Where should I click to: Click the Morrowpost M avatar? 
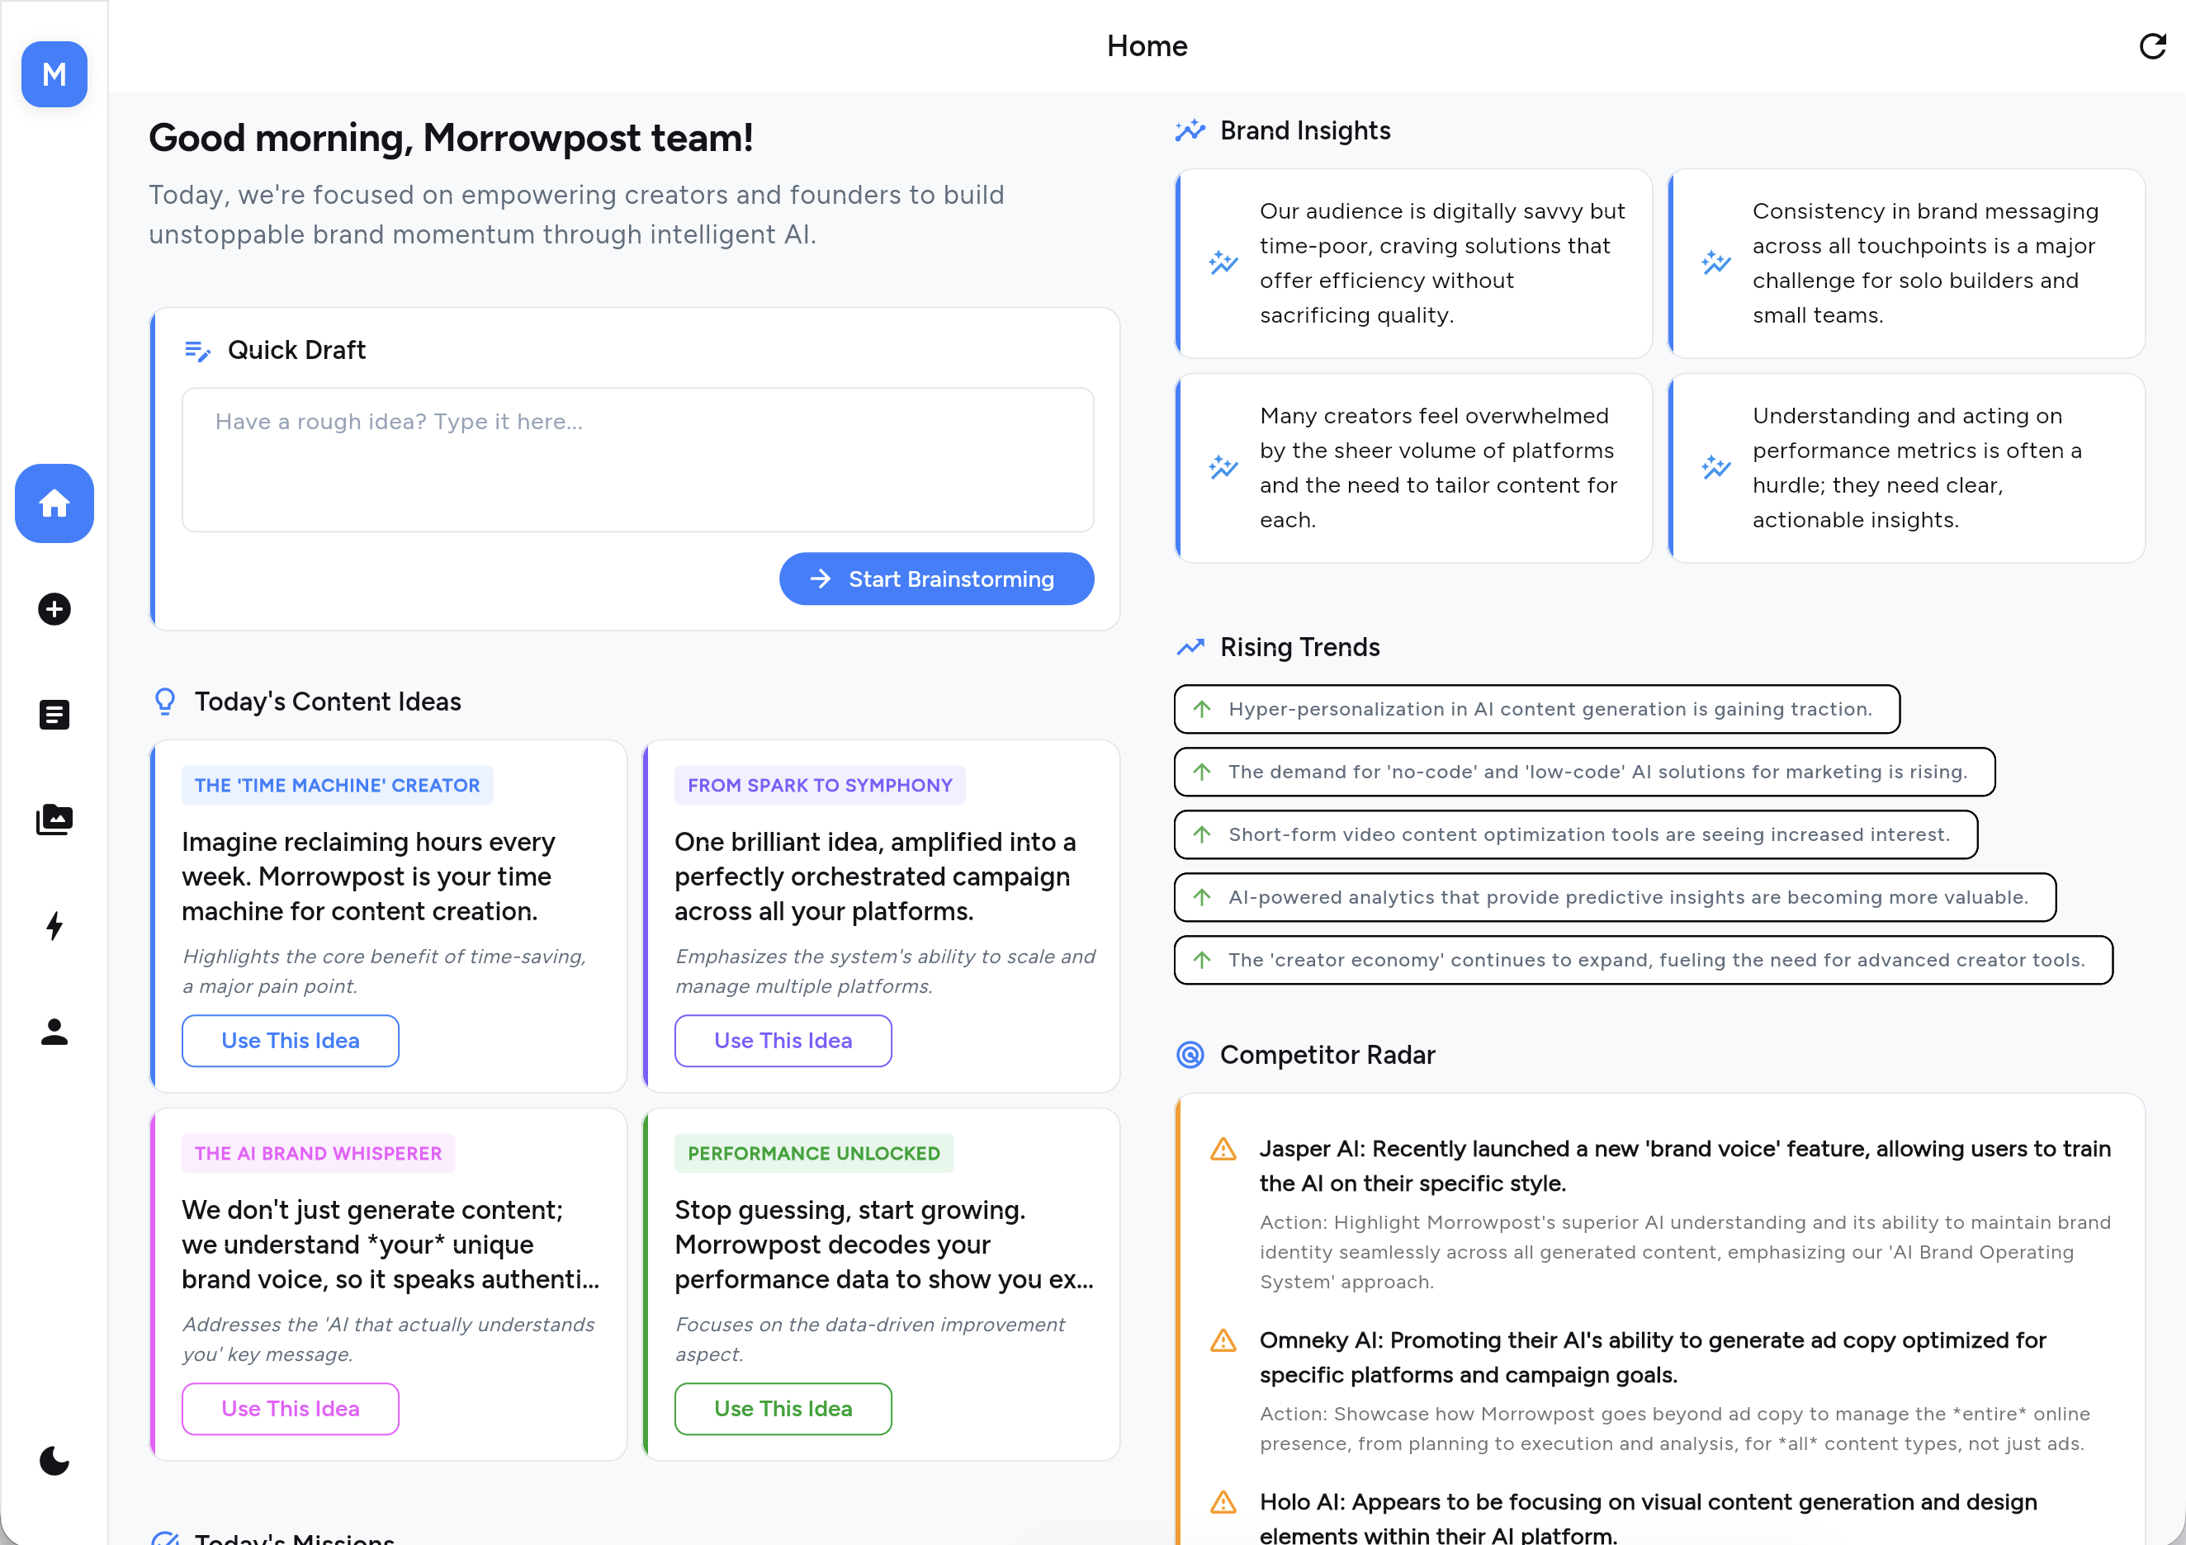[54, 74]
